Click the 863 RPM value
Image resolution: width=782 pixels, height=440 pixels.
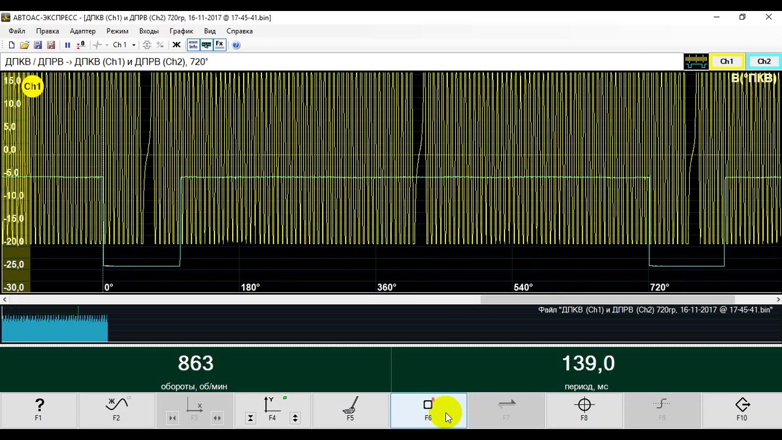coord(195,364)
